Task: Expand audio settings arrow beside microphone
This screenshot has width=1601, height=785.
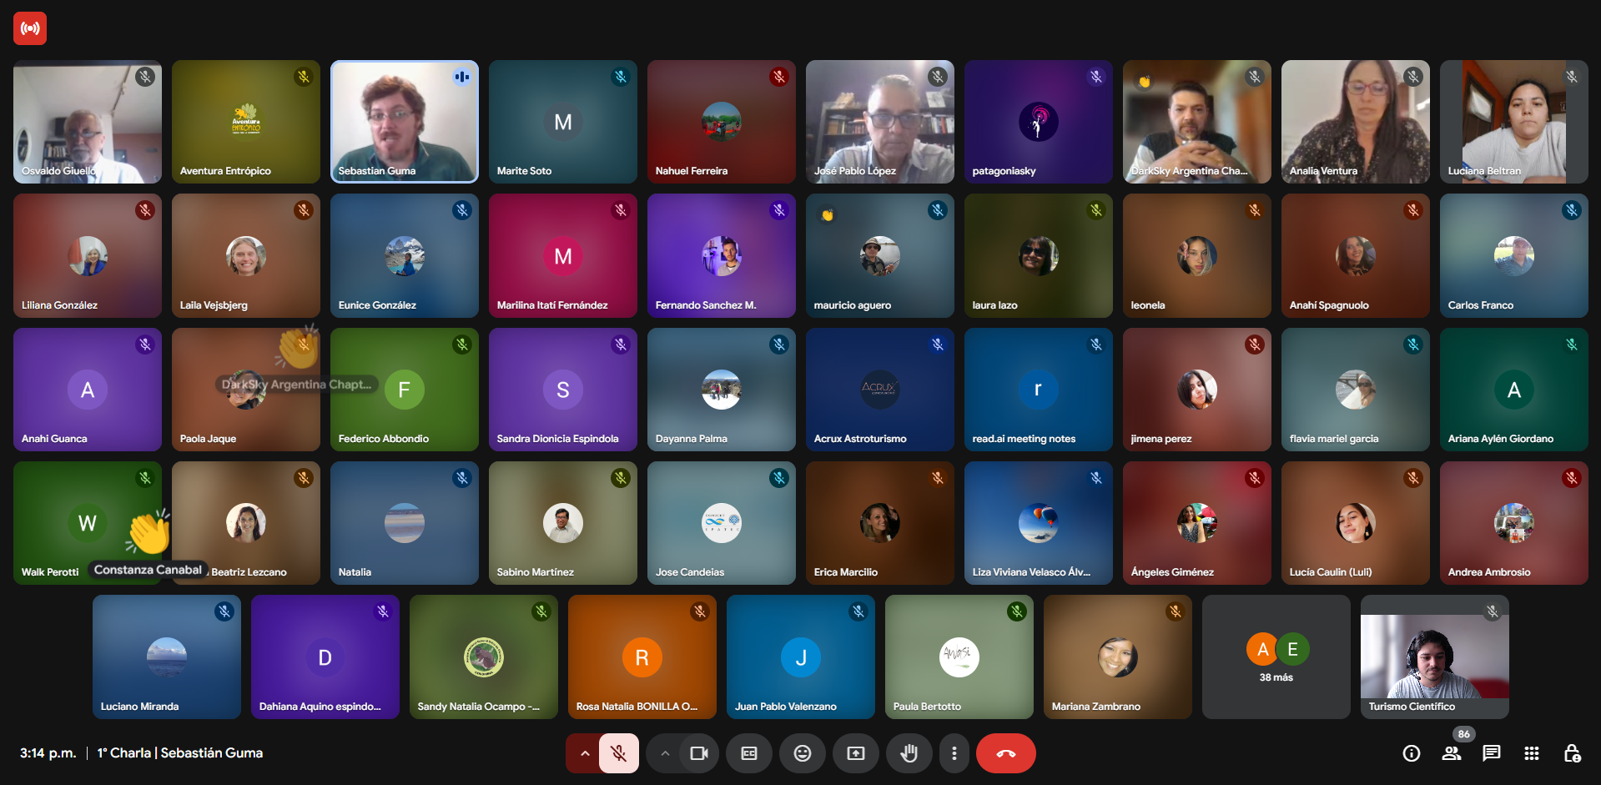Action: click(x=585, y=753)
